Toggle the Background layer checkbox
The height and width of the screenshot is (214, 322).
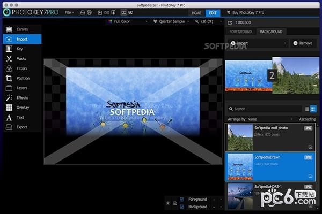click(x=182, y=207)
